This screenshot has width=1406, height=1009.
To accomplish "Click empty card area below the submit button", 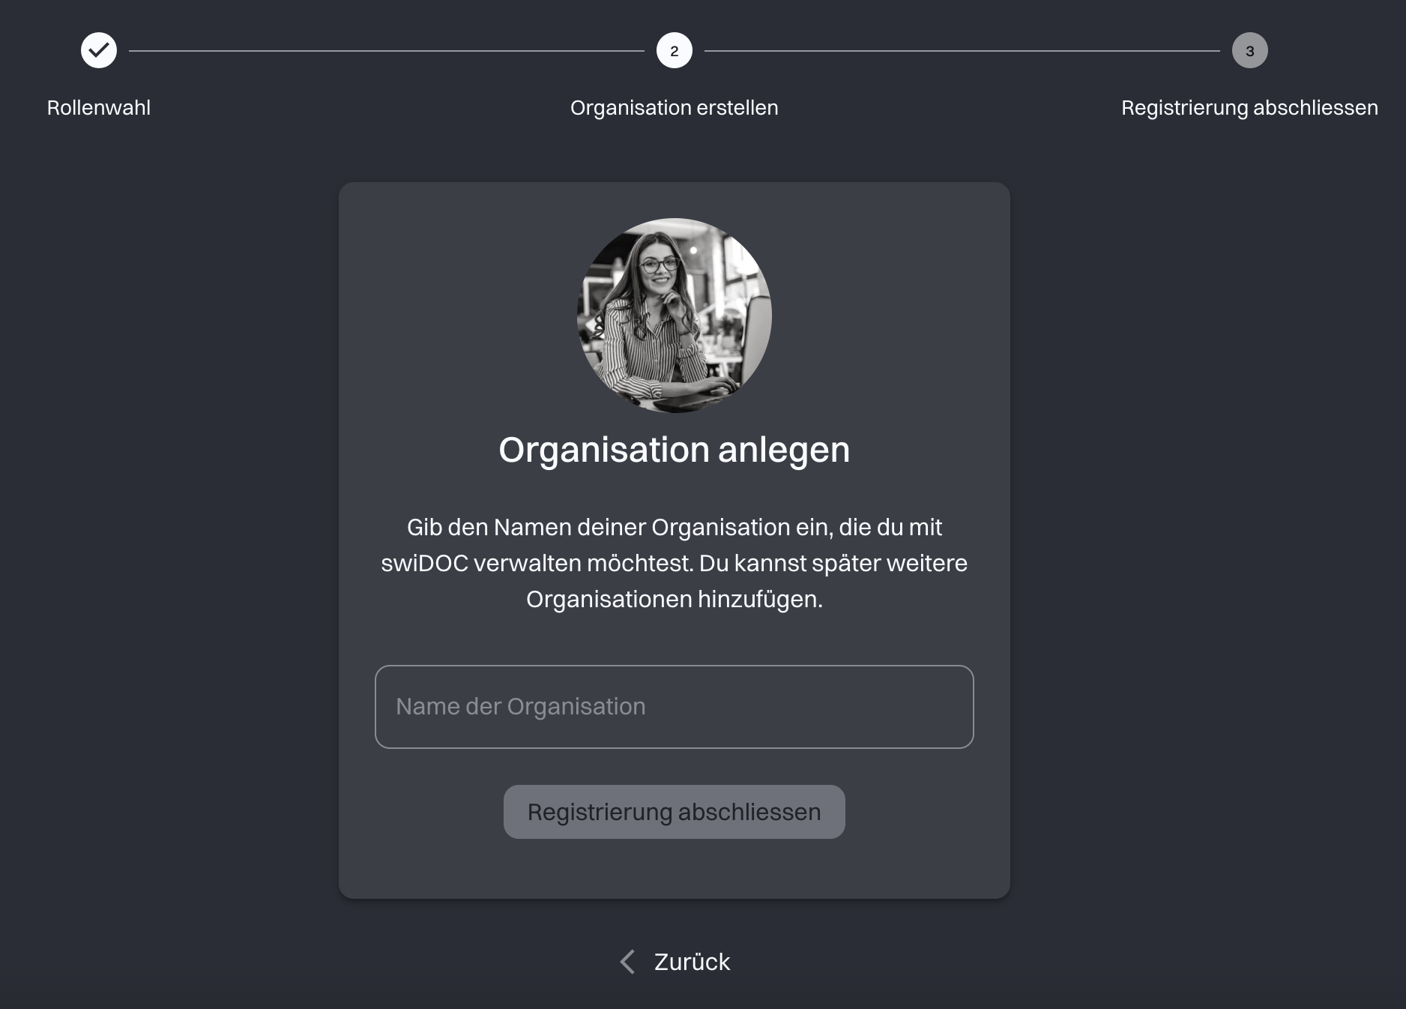I will (x=674, y=870).
